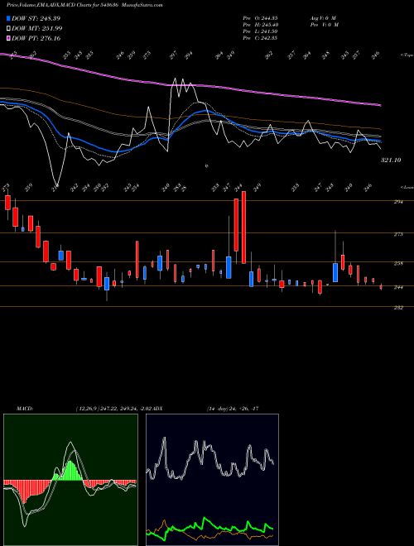Click the 'Pre V: 0 M' volume text
This screenshot has height=546, width=414.
(x=324, y=25)
